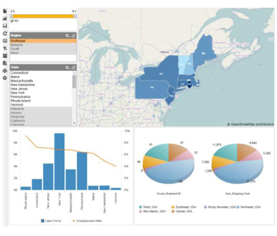Click Central, USA legend entry
Image resolution: width=277 pixels, height=236 pixels.
(x=181, y=211)
